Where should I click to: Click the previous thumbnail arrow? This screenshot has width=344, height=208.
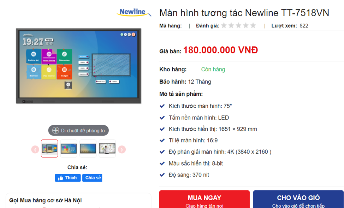35,149
